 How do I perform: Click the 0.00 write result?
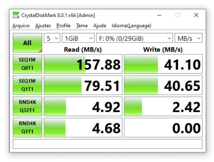[163, 127]
